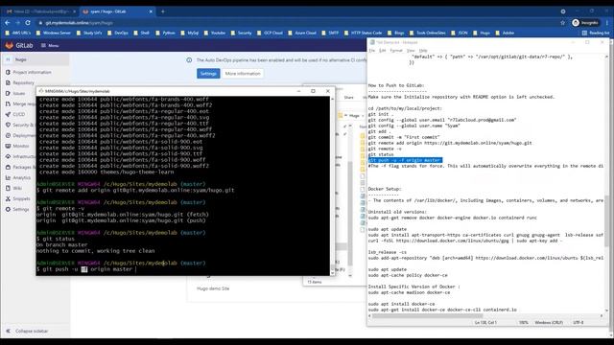Open the DevOps bookmark folder

[x=118, y=34]
